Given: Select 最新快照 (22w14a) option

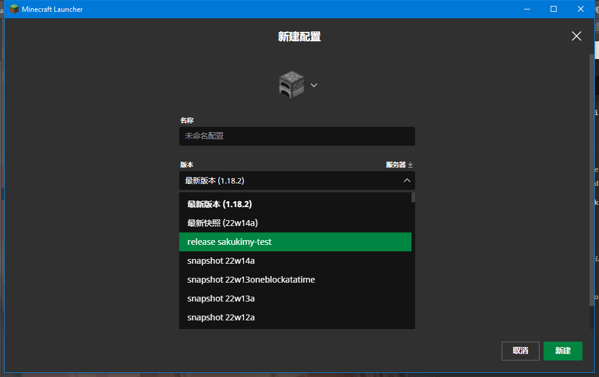Looking at the screenshot, I should (295, 223).
